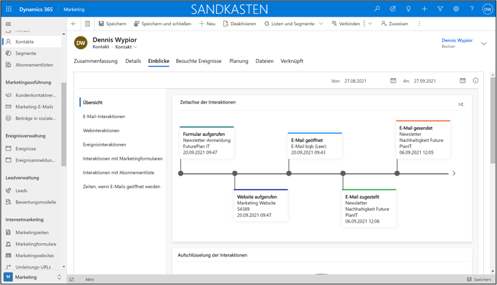Viewport: 497px width, 285px height.
Task: Open the advanced filter funnel icon
Action: point(440,9)
